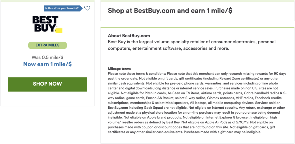Click the 'Mileage terms' heading
The image size is (295, 144).
[x=119, y=69]
